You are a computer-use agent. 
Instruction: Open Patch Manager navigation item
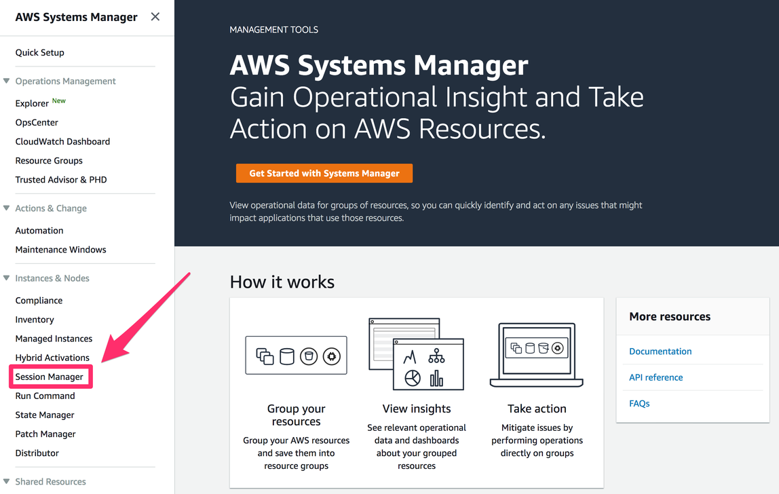(x=45, y=434)
